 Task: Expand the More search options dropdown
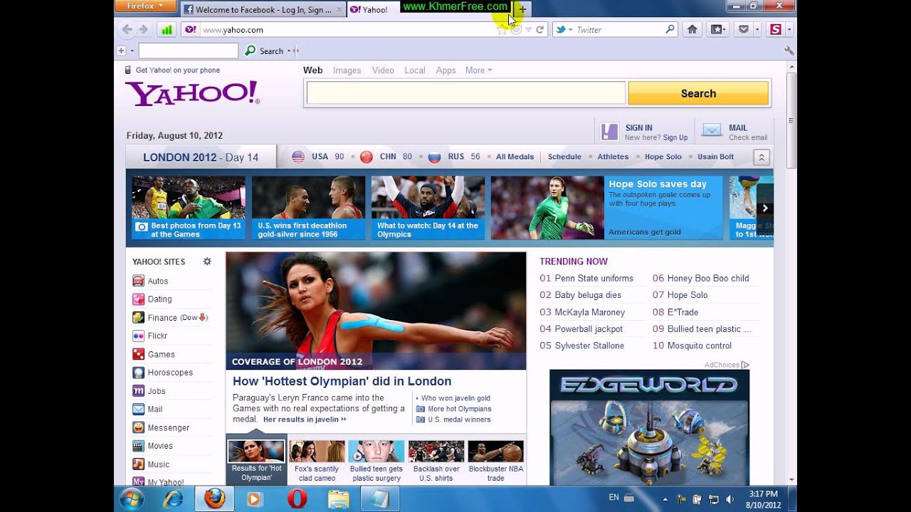pos(478,70)
